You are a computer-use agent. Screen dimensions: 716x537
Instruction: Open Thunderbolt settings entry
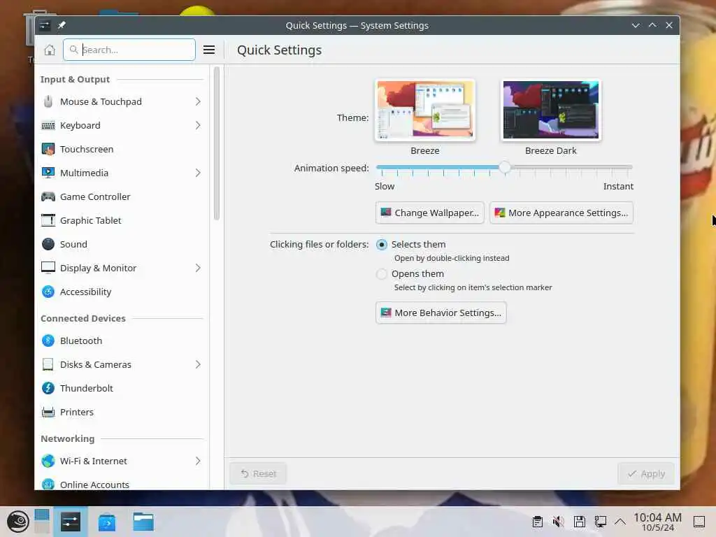[122, 388]
